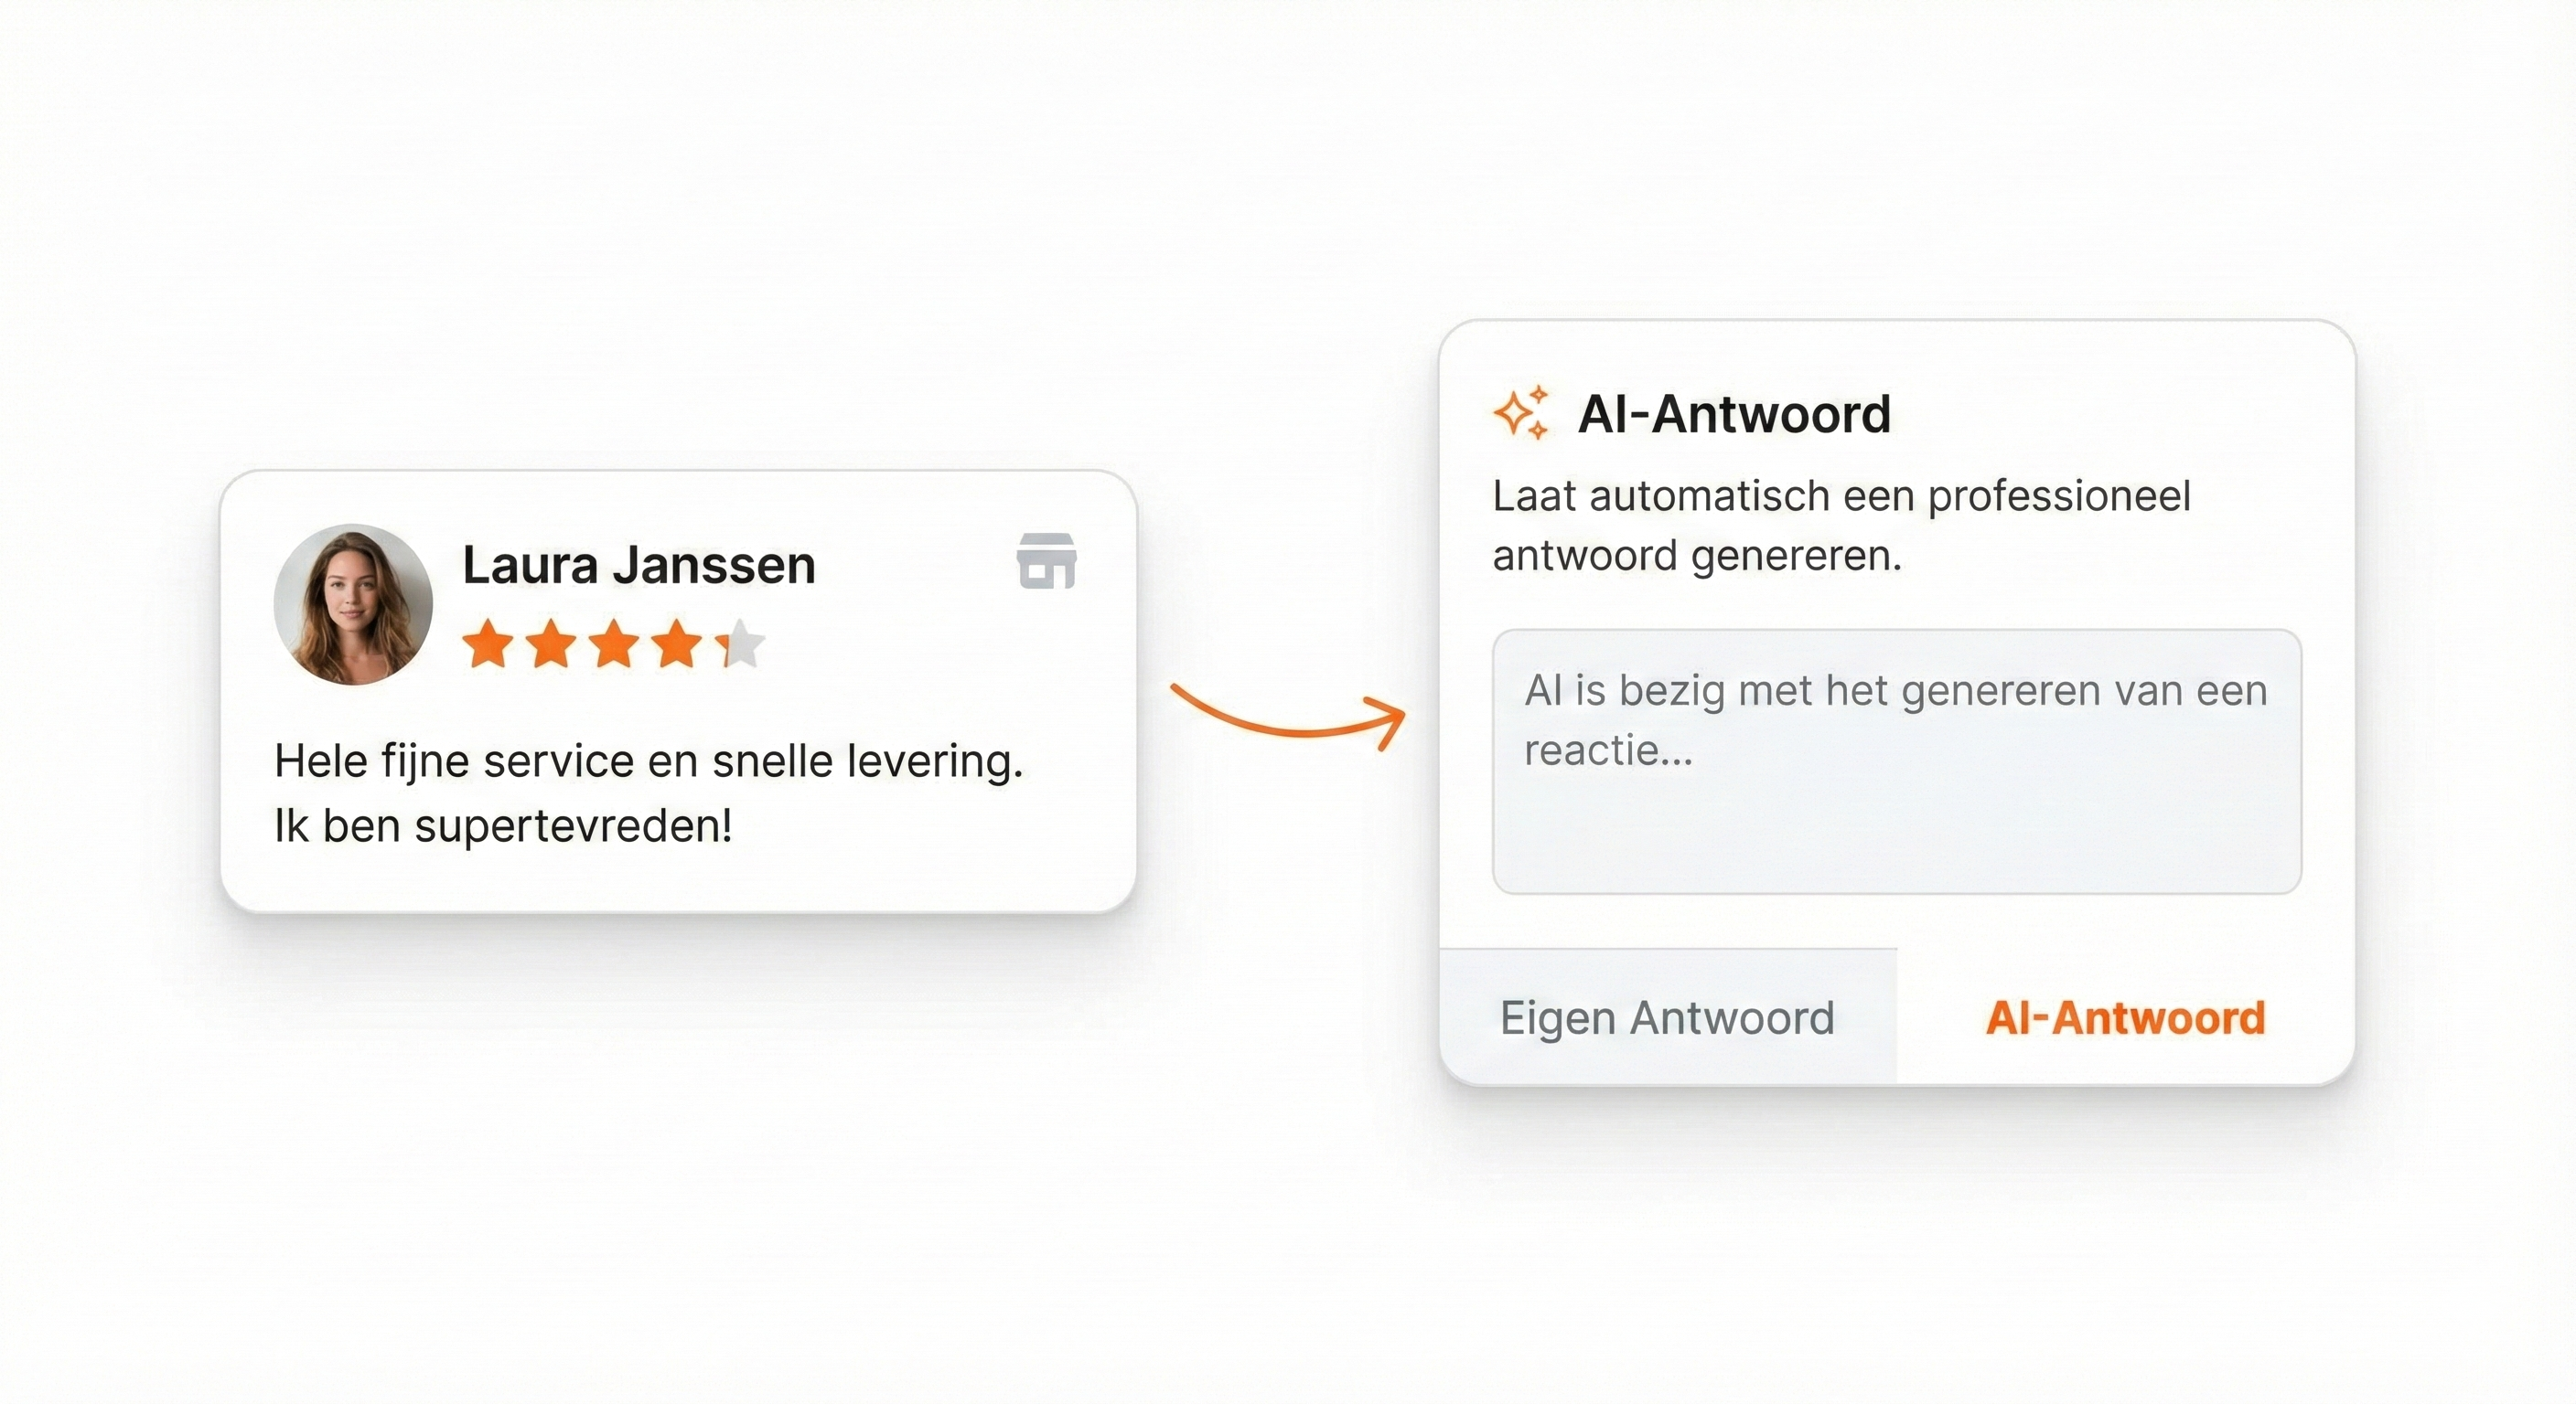
Task: Click the review line "Ik ben supertevreden!"
Action: (x=503, y=826)
